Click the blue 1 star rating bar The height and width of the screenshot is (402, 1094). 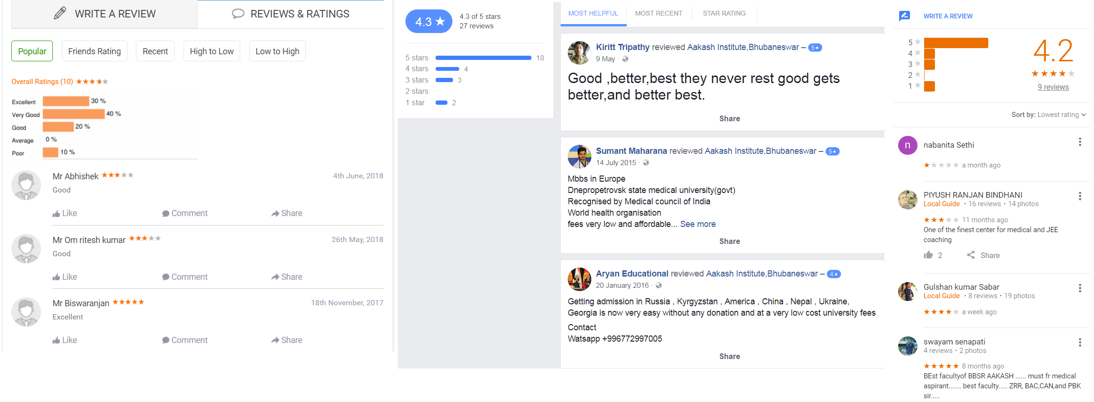(442, 103)
